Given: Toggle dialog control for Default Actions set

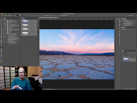Looking at the screenshot, I should 5,20.
